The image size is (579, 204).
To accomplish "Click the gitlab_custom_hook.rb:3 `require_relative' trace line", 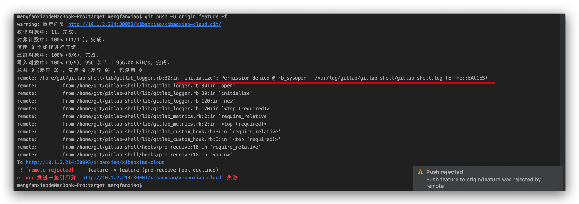I will pyautogui.click(x=149, y=132).
